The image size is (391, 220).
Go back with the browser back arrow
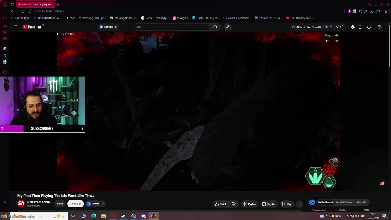pos(12,11)
